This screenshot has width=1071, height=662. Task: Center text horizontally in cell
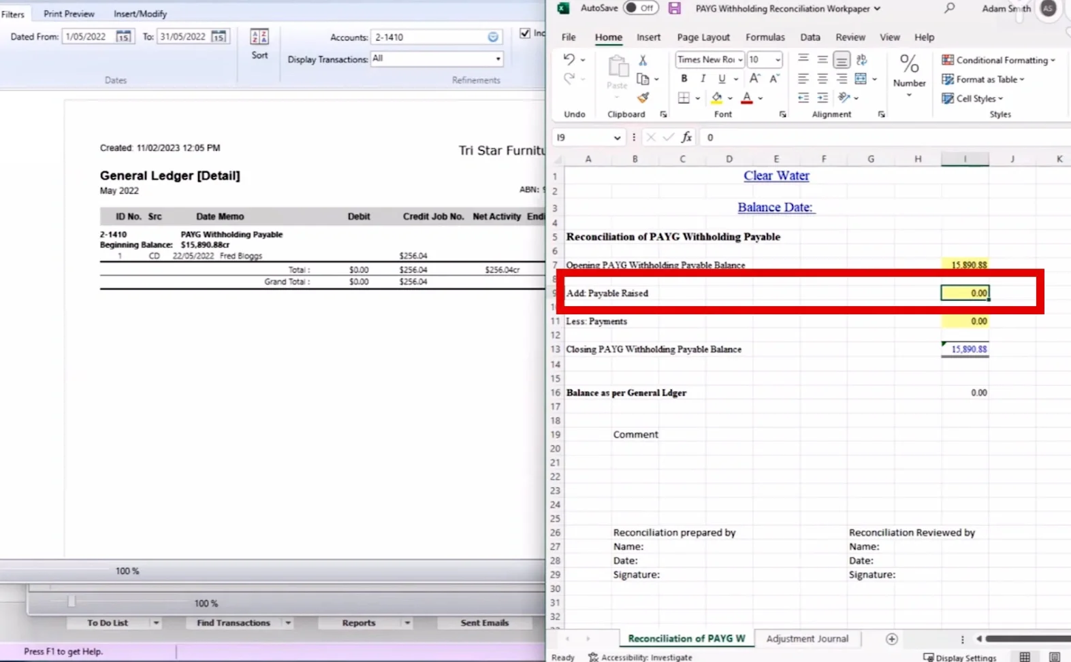tap(822, 79)
